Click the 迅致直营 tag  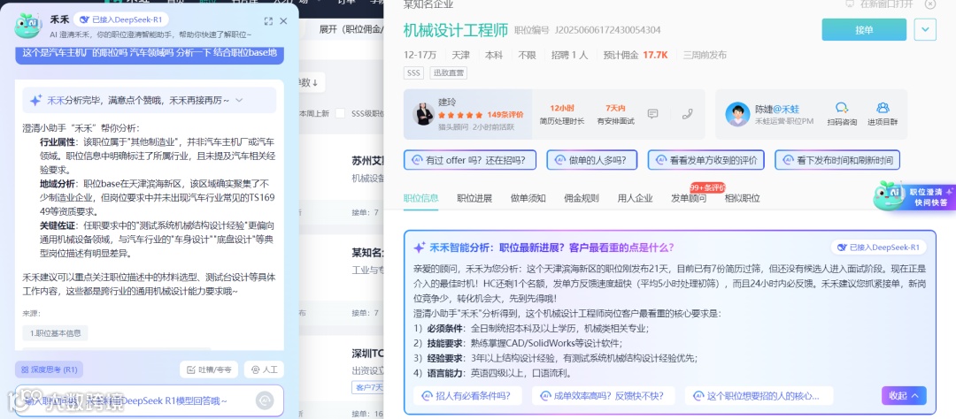coord(448,73)
